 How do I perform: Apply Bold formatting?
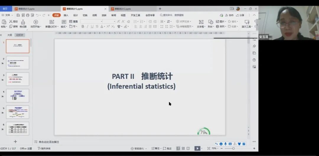(x=83, y=27)
